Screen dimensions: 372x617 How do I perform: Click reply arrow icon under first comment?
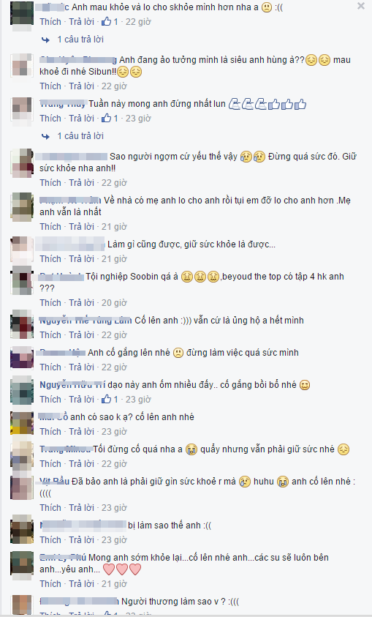tap(45, 40)
